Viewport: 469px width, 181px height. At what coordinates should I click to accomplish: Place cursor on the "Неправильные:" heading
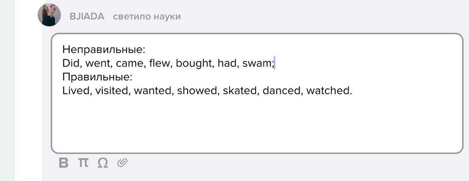click(104, 50)
